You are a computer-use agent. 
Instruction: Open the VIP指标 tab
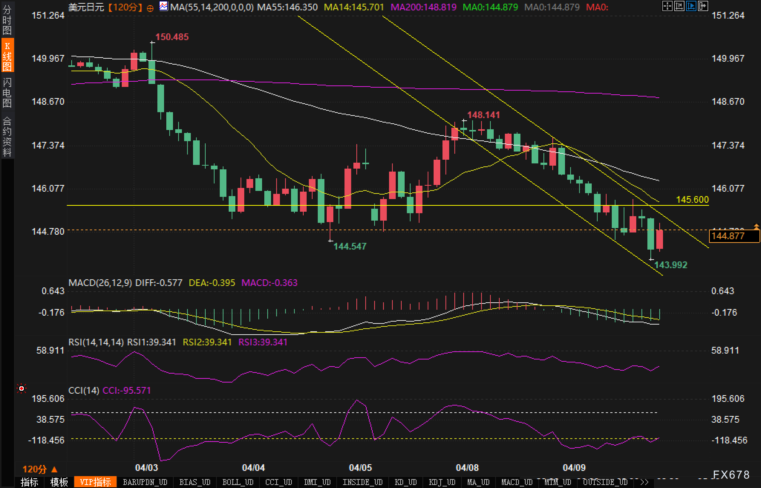click(x=95, y=482)
